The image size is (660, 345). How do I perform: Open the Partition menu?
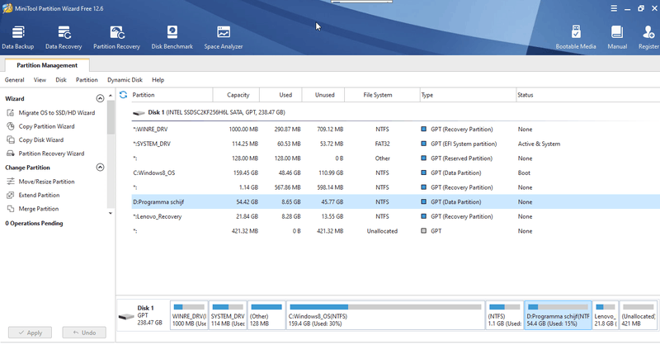[x=87, y=80]
